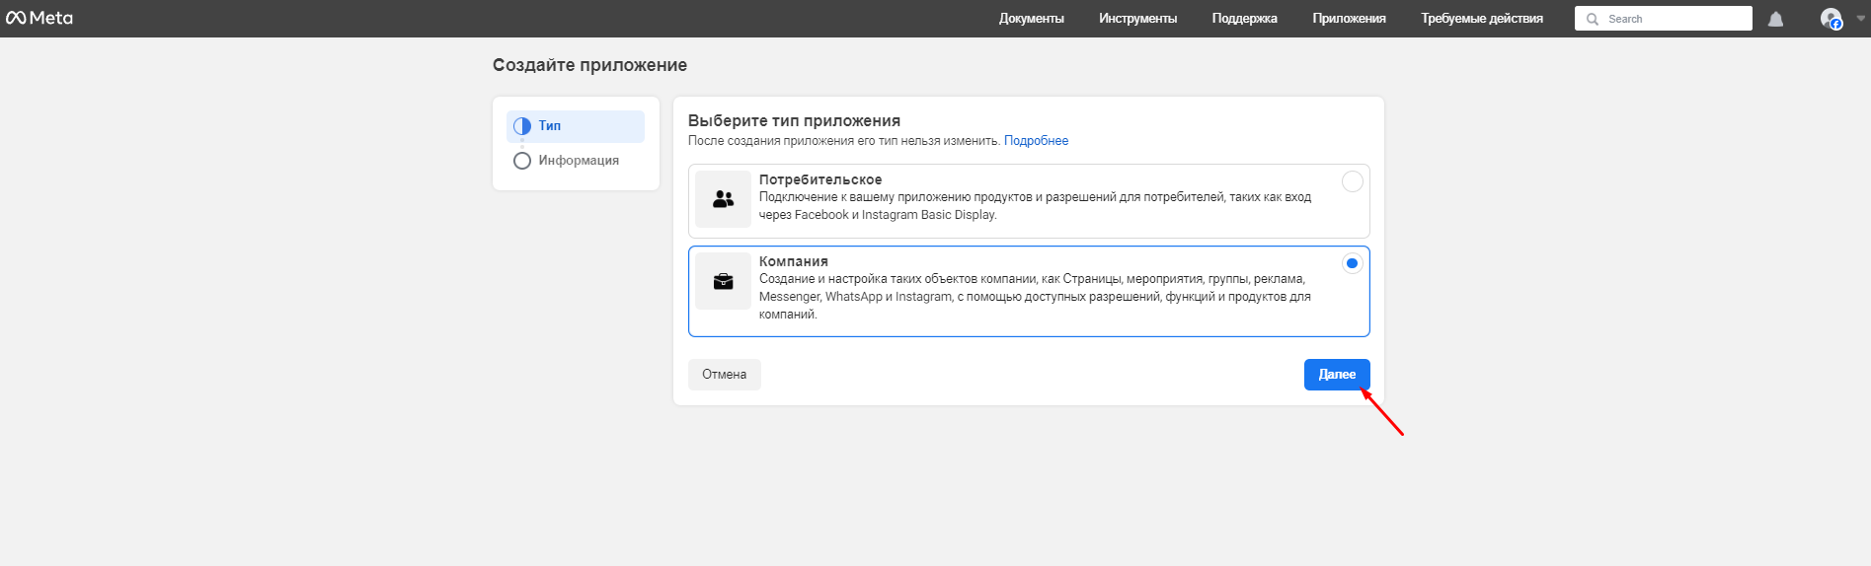
Task: Open the profile avatar icon
Action: click(1832, 19)
